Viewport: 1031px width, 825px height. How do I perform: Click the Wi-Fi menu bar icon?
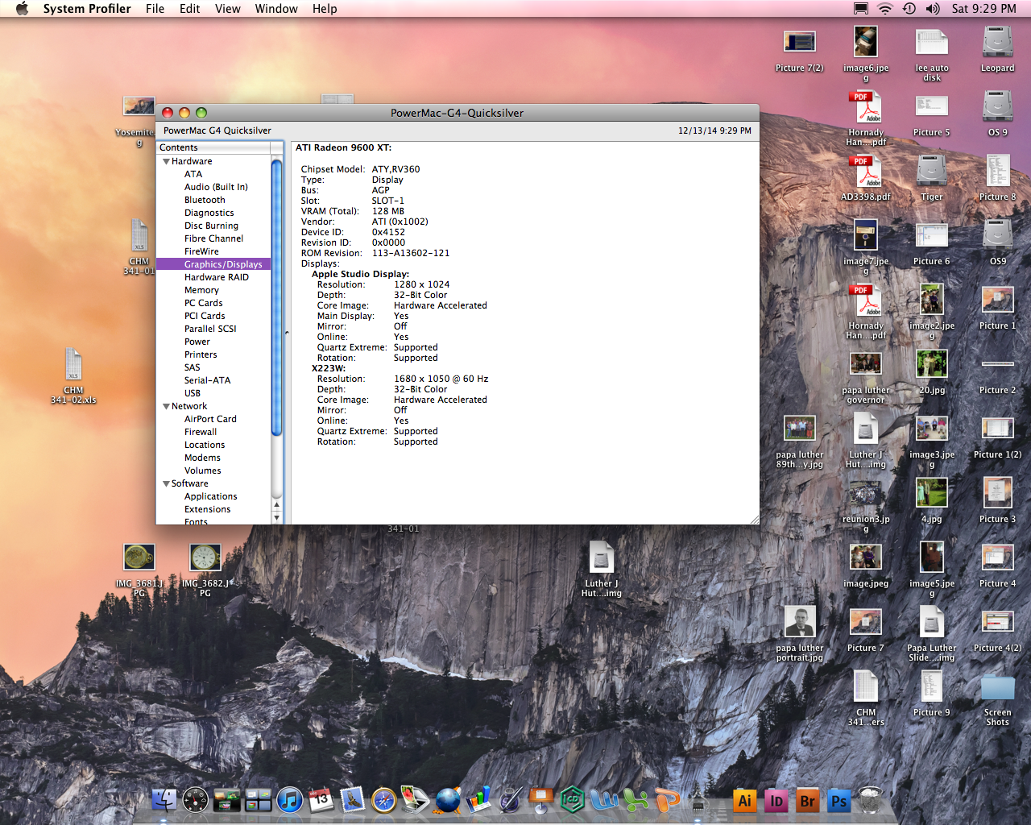pyautogui.click(x=885, y=9)
